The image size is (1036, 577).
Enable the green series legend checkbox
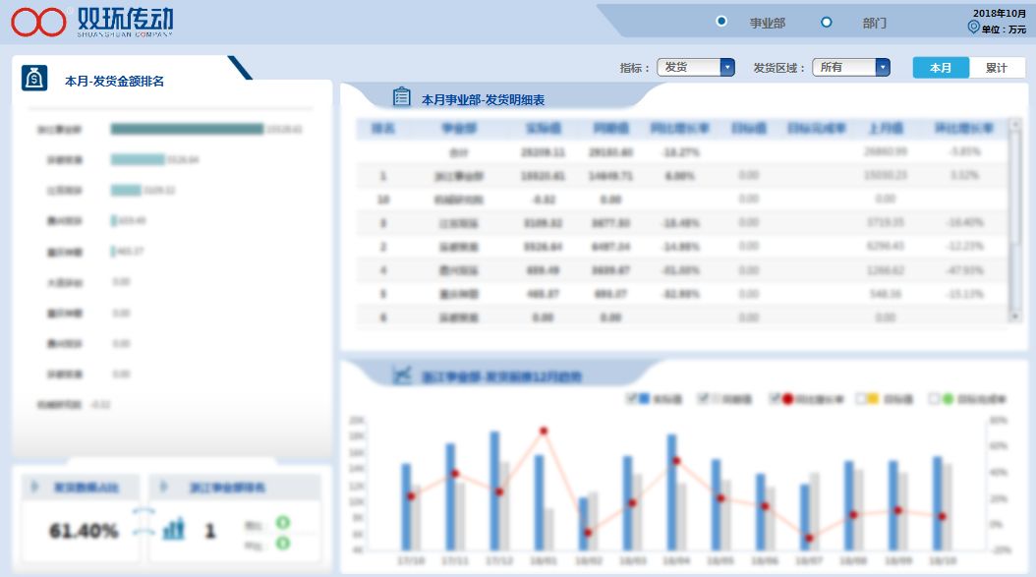pyautogui.click(x=934, y=398)
